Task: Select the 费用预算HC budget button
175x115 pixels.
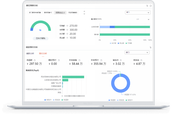Action: 48,13
